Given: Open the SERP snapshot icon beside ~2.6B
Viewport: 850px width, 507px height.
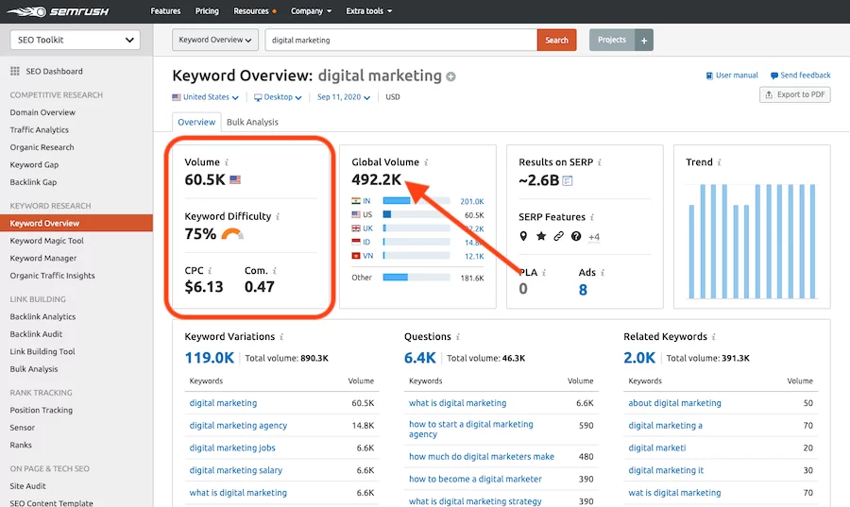Looking at the screenshot, I should (567, 180).
